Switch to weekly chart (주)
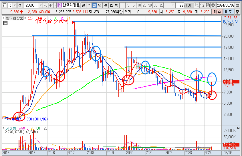 point(89,5)
